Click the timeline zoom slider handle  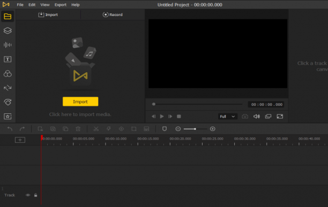point(195,129)
